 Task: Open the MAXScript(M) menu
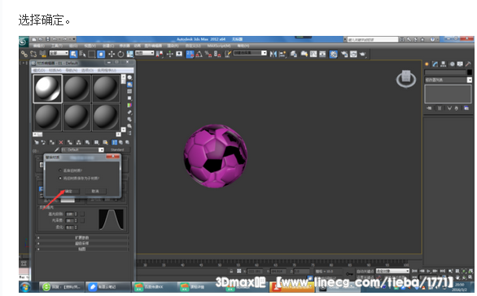(x=219, y=46)
